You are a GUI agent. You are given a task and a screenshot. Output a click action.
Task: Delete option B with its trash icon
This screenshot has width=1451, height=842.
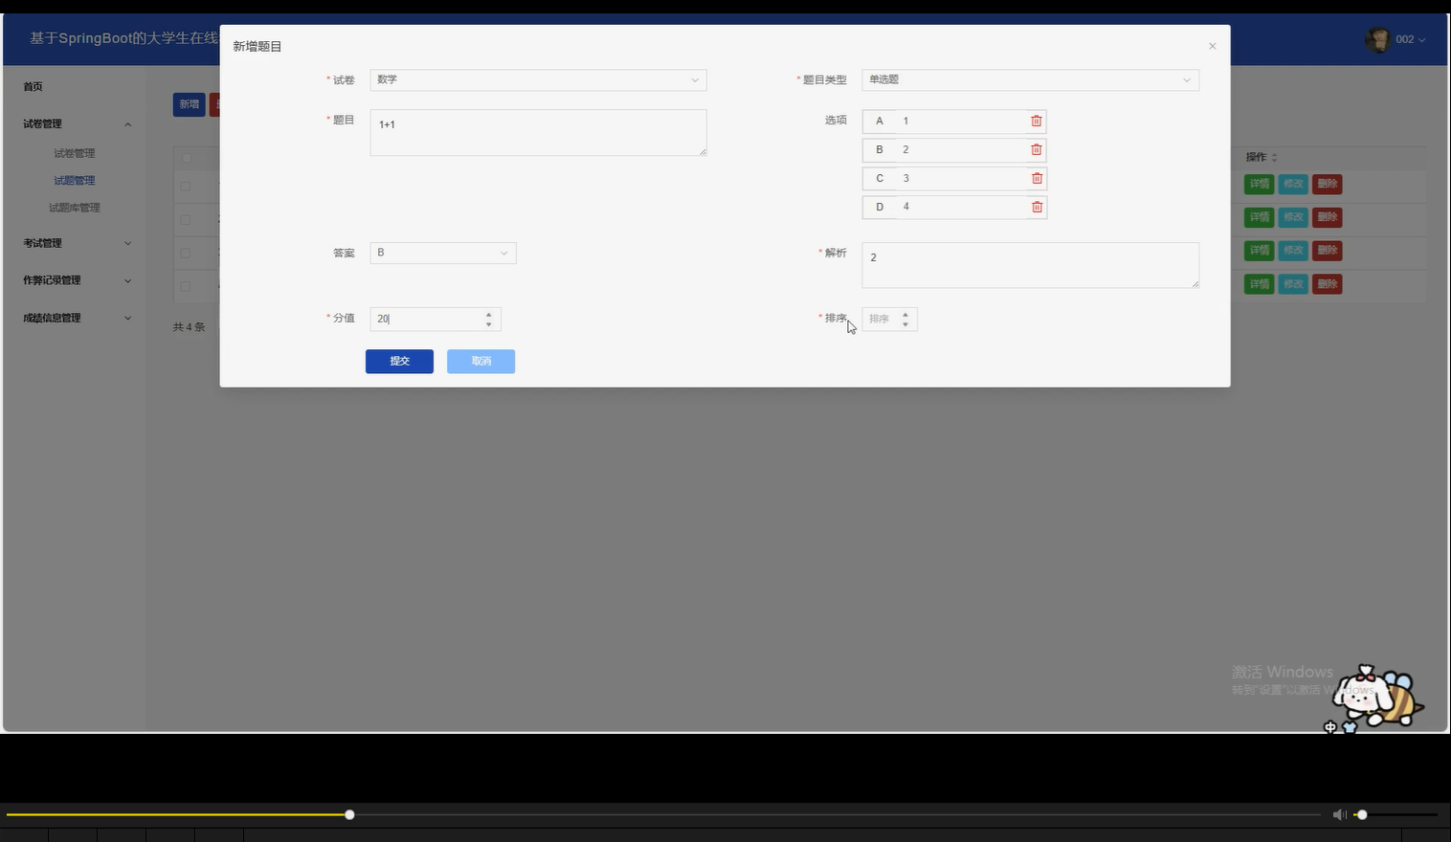point(1037,150)
